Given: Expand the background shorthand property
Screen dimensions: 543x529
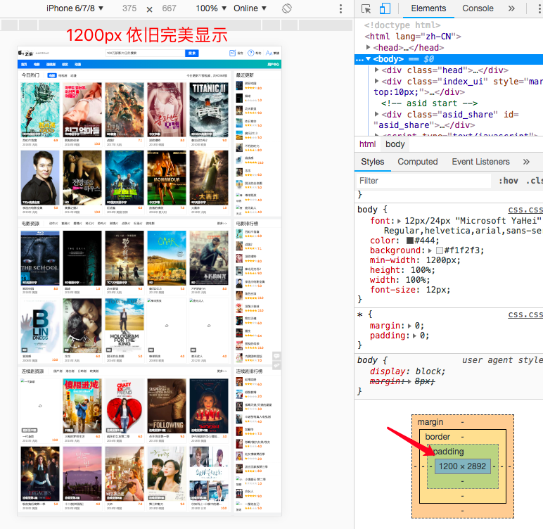Looking at the screenshot, I should pyautogui.click(x=430, y=250).
